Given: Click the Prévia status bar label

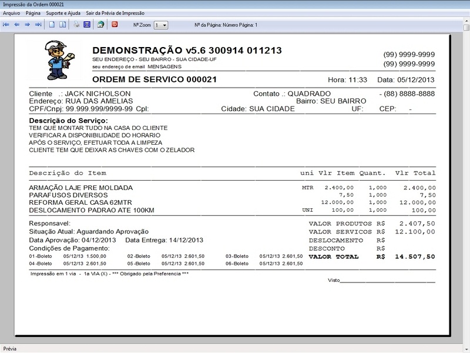Looking at the screenshot, I should click(x=9, y=348).
